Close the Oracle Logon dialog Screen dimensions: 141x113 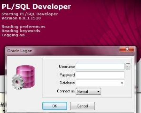click(127, 49)
